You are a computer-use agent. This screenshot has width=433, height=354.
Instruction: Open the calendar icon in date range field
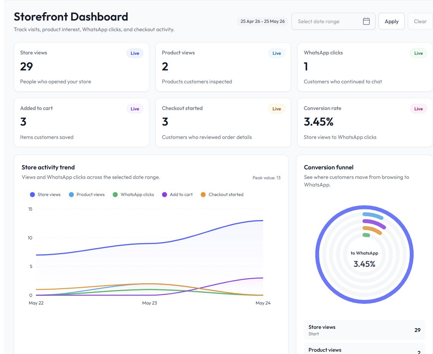366,21
